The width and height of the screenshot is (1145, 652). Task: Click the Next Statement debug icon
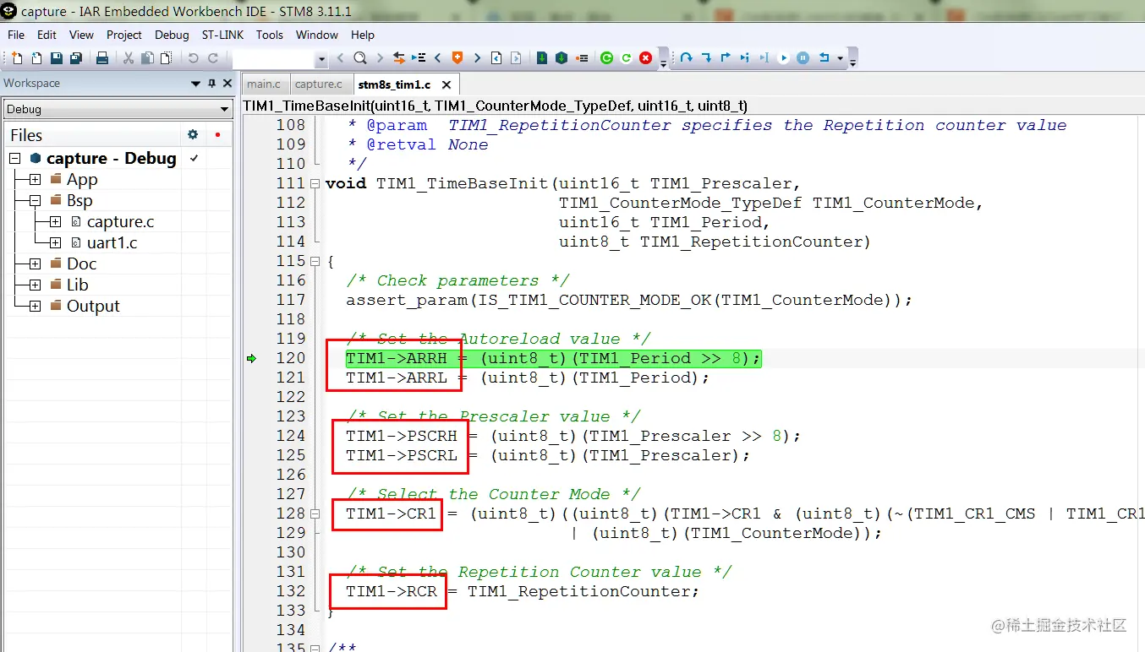pos(745,58)
